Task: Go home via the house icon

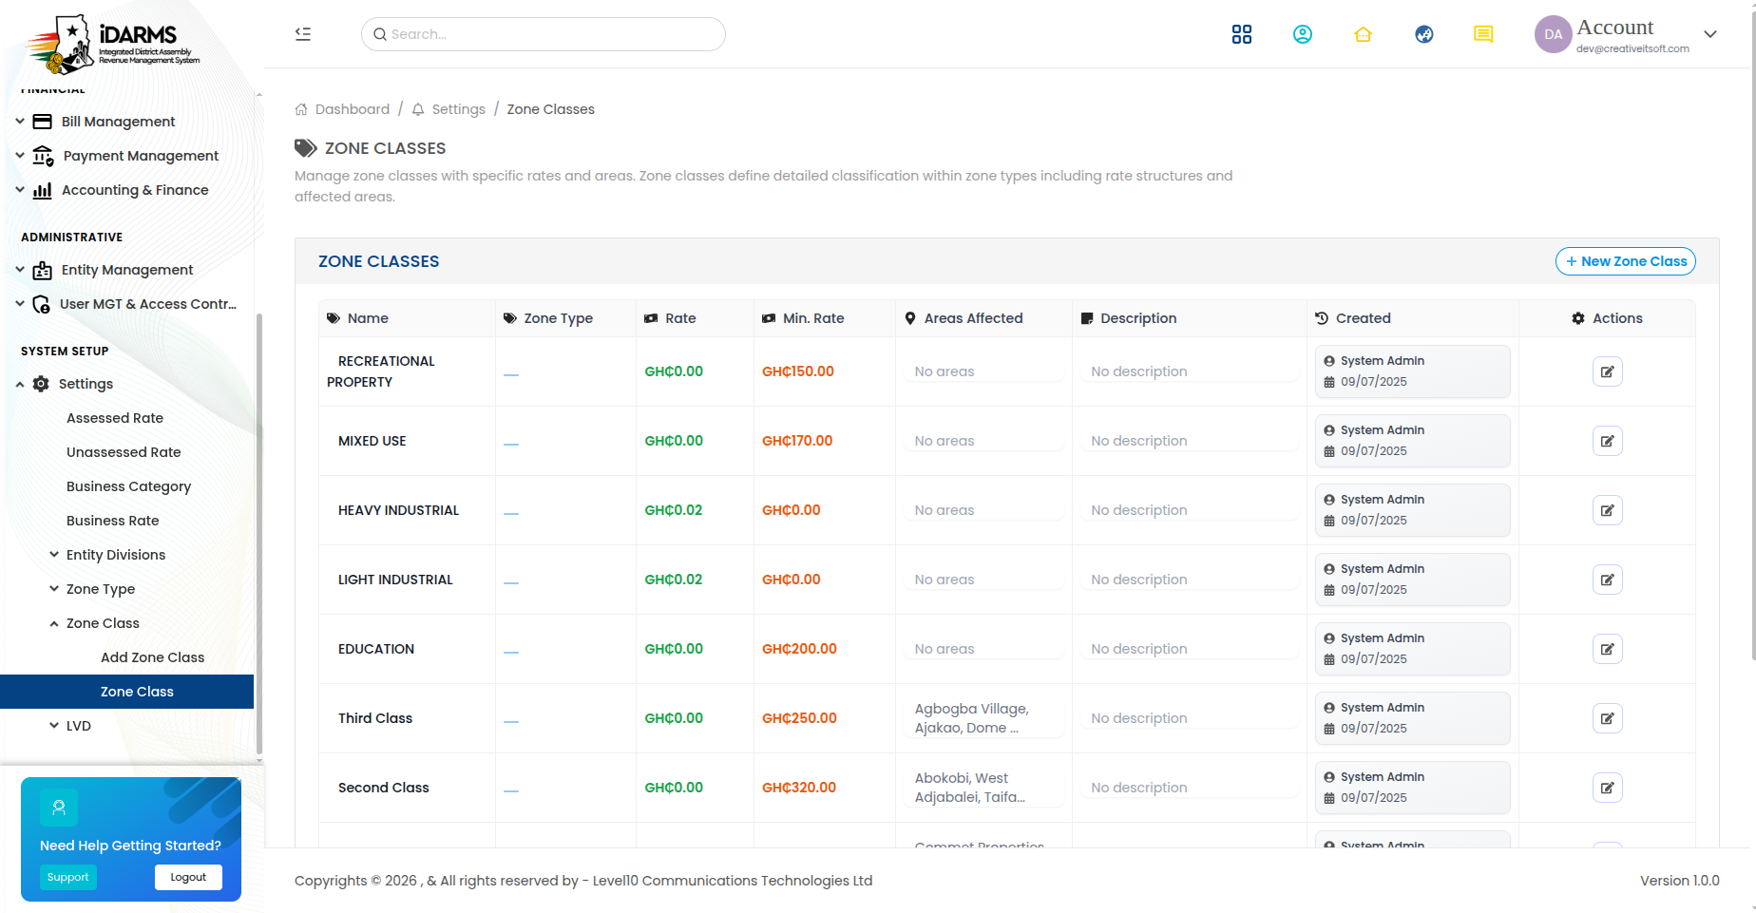Action: (1363, 34)
